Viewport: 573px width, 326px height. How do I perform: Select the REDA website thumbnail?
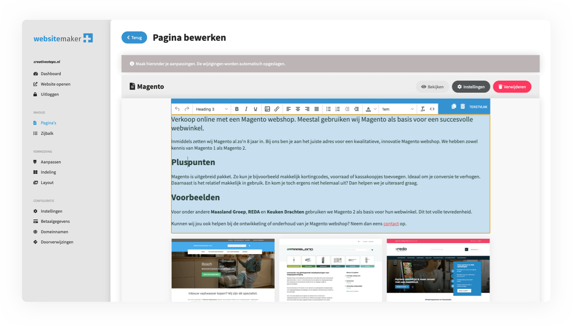(x=438, y=270)
